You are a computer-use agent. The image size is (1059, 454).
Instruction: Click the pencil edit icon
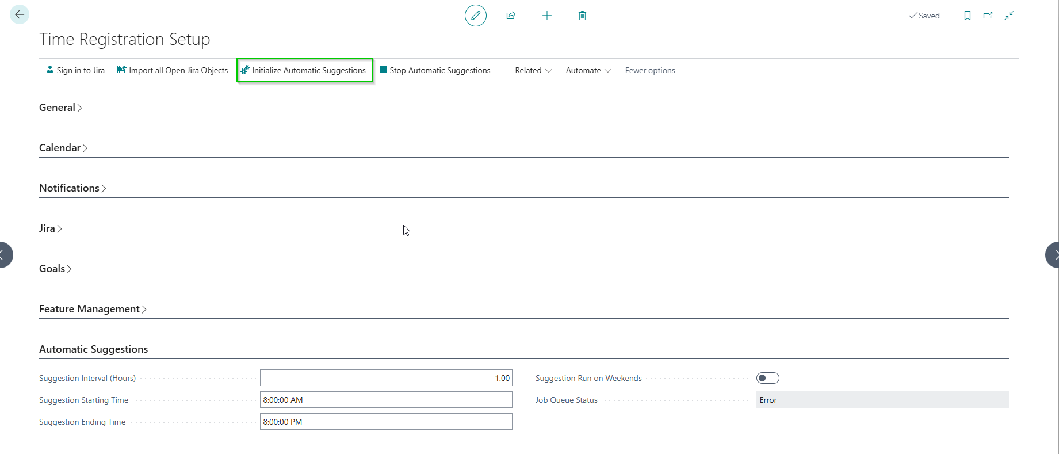476,16
